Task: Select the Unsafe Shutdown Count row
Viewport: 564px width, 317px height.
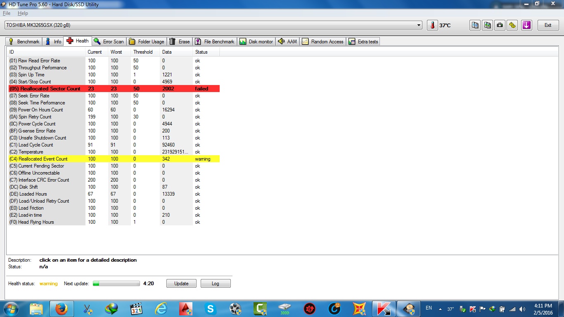Action: click(x=114, y=138)
